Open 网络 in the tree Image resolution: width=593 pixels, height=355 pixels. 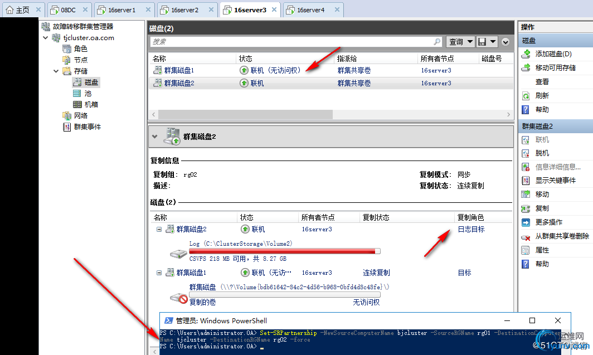[x=81, y=116]
